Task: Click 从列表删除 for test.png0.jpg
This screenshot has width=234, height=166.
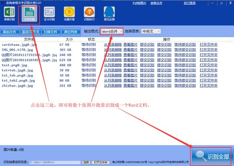Action: pyautogui.click(x=113, y=65)
